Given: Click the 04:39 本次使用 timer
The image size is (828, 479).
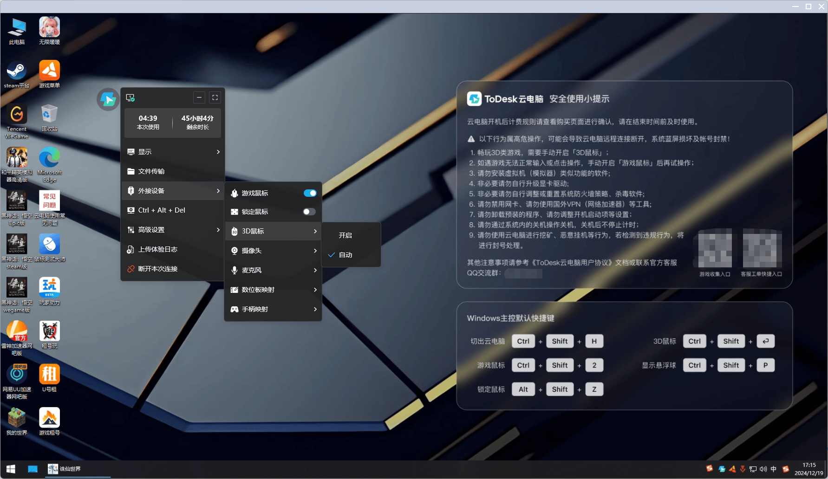Looking at the screenshot, I should pyautogui.click(x=148, y=123).
